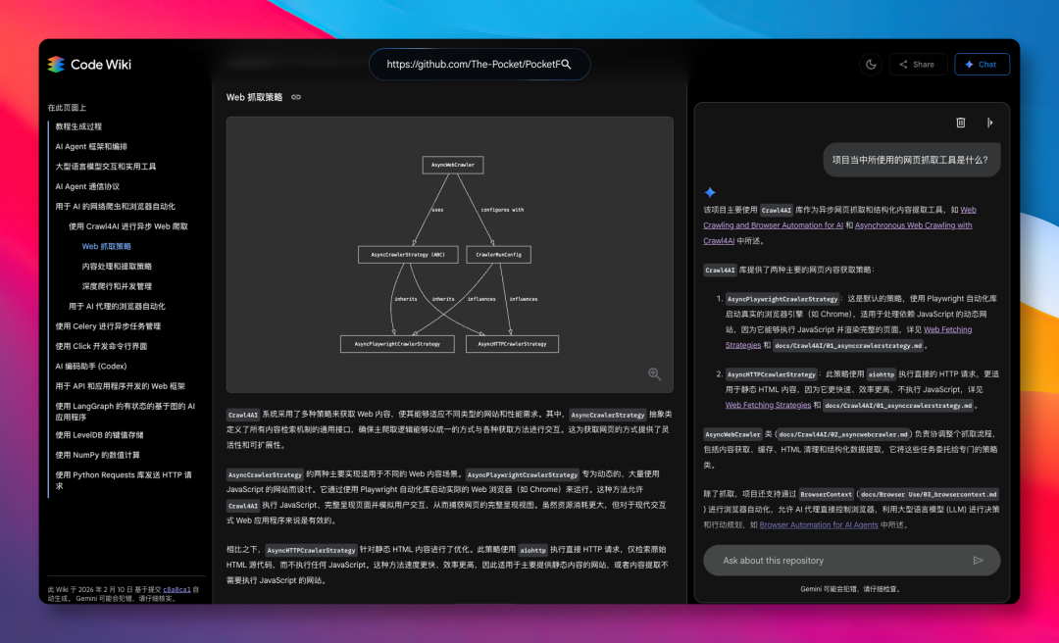The width and height of the screenshot is (1059, 643).
Task: Open 使用 Celery 进行异步任务管理 item
Action: (x=108, y=326)
